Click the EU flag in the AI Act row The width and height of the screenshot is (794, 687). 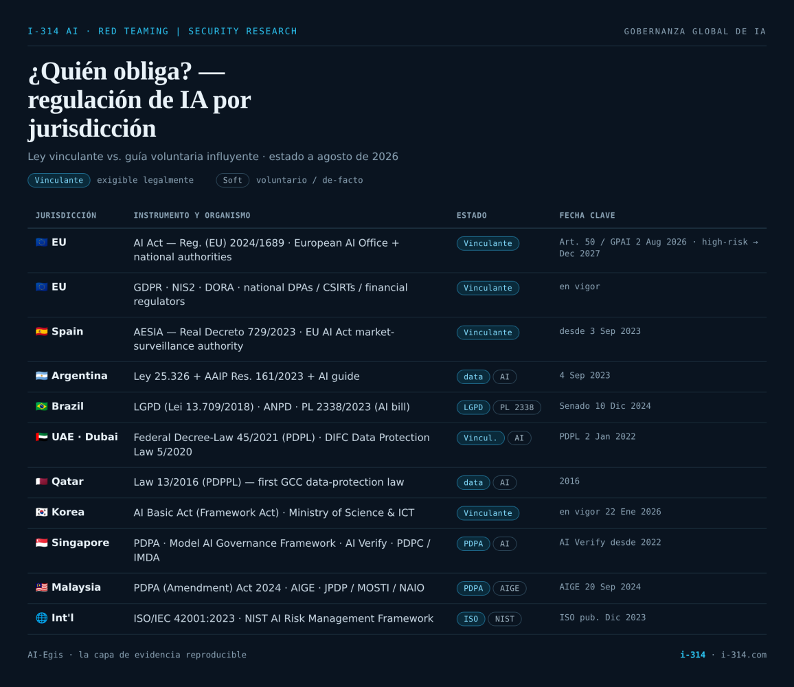point(41,243)
